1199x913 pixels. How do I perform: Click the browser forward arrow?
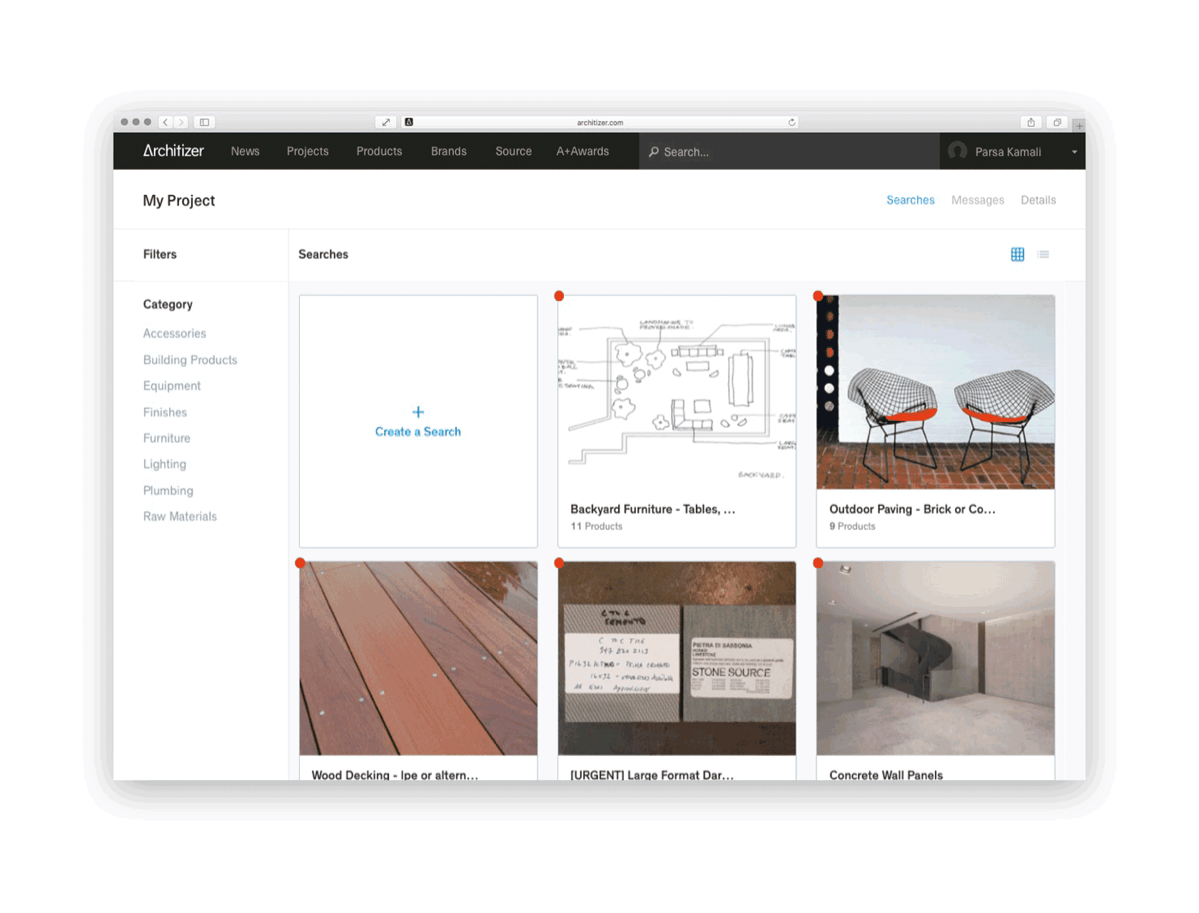pyautogui.click(x=181, y=122)
